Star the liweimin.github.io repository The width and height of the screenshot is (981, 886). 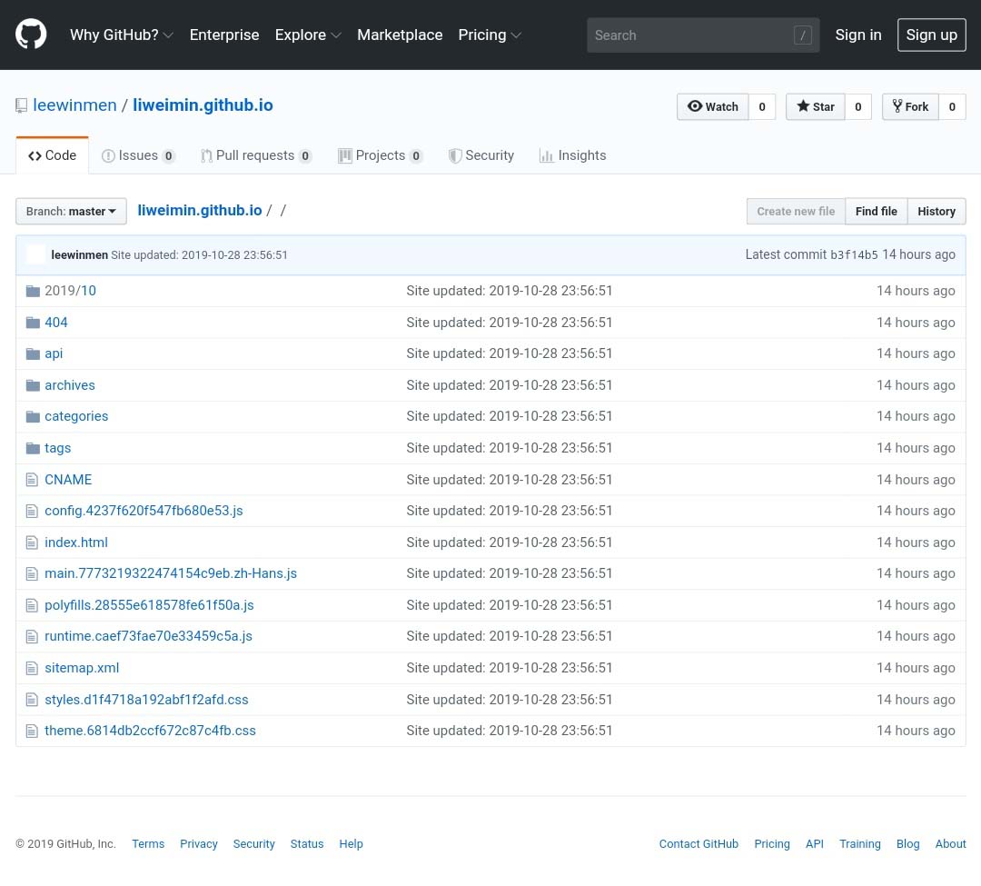coord(815,106)
